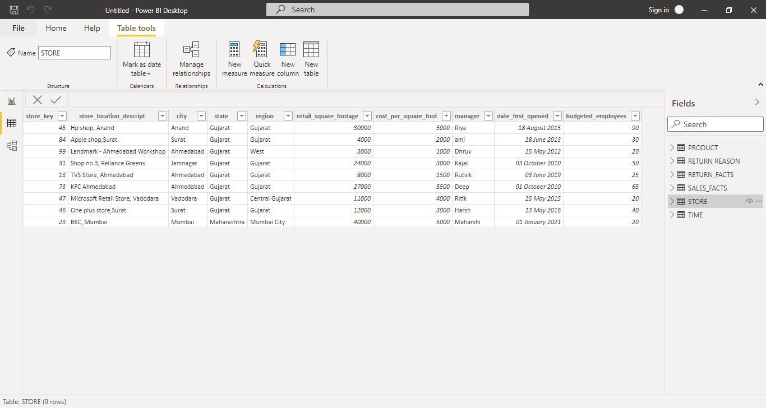The width and height of the screenshot is (766, 408).
Task: Open region column filter dropdown
Action: [288, 116]
